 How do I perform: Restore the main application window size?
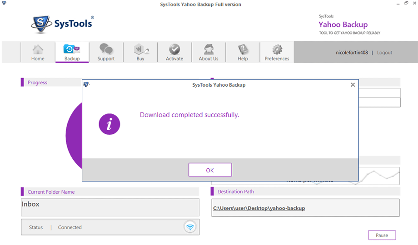(406, 3)
